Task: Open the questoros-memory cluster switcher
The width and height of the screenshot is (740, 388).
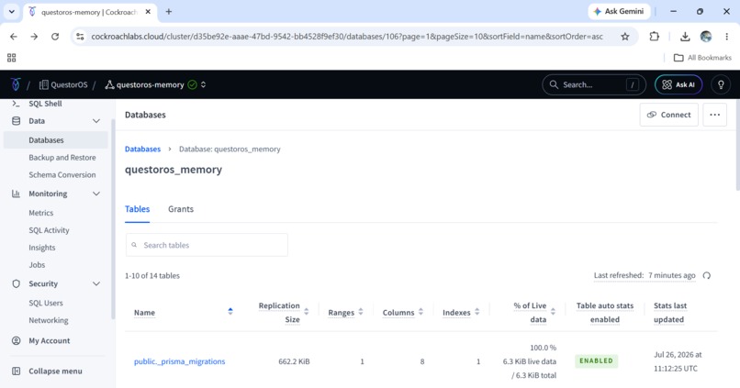Action: click(204, 85)
